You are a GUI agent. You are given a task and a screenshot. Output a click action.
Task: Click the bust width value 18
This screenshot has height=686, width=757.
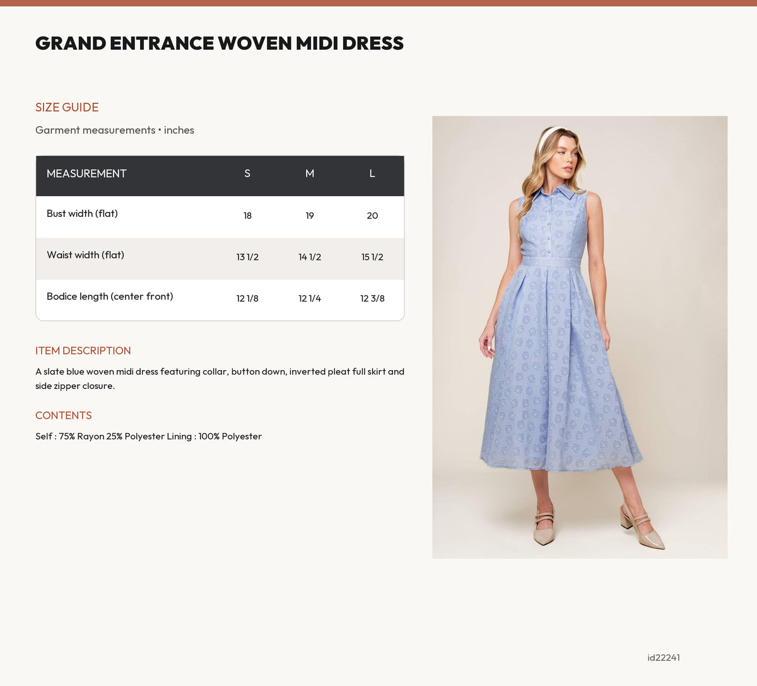pos(247,216)
